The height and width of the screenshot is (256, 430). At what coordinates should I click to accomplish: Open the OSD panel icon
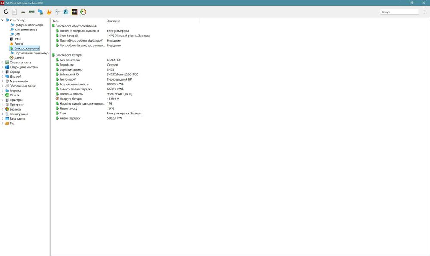[x=74, y=12]
